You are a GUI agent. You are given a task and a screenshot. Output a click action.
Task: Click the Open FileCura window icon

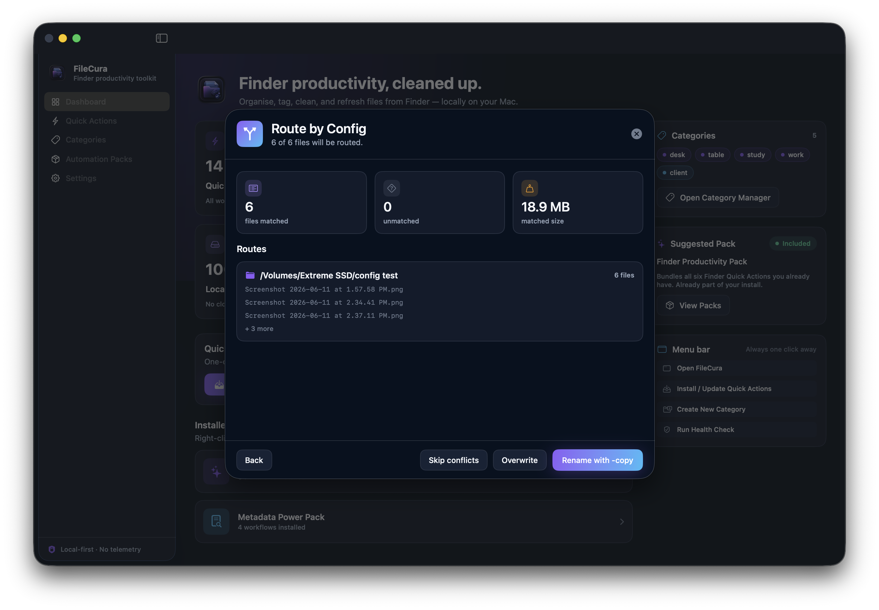[667, 368]
